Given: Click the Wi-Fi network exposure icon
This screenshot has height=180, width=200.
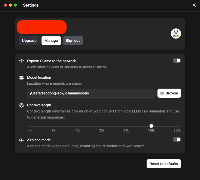Looking at the screenshot, I should point(22,61).
